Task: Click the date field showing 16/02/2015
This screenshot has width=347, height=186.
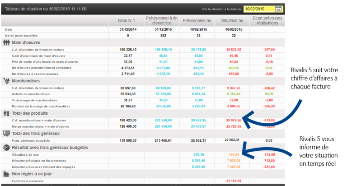Action: tap(259, 9)
